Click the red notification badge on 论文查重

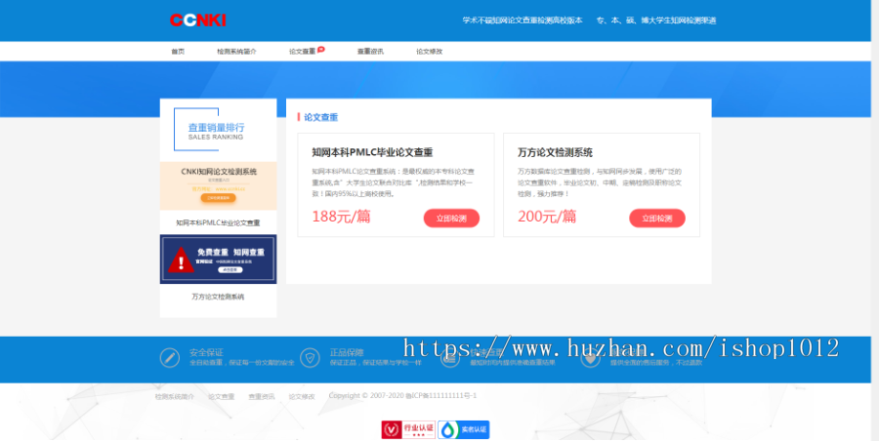click(320, 50)
